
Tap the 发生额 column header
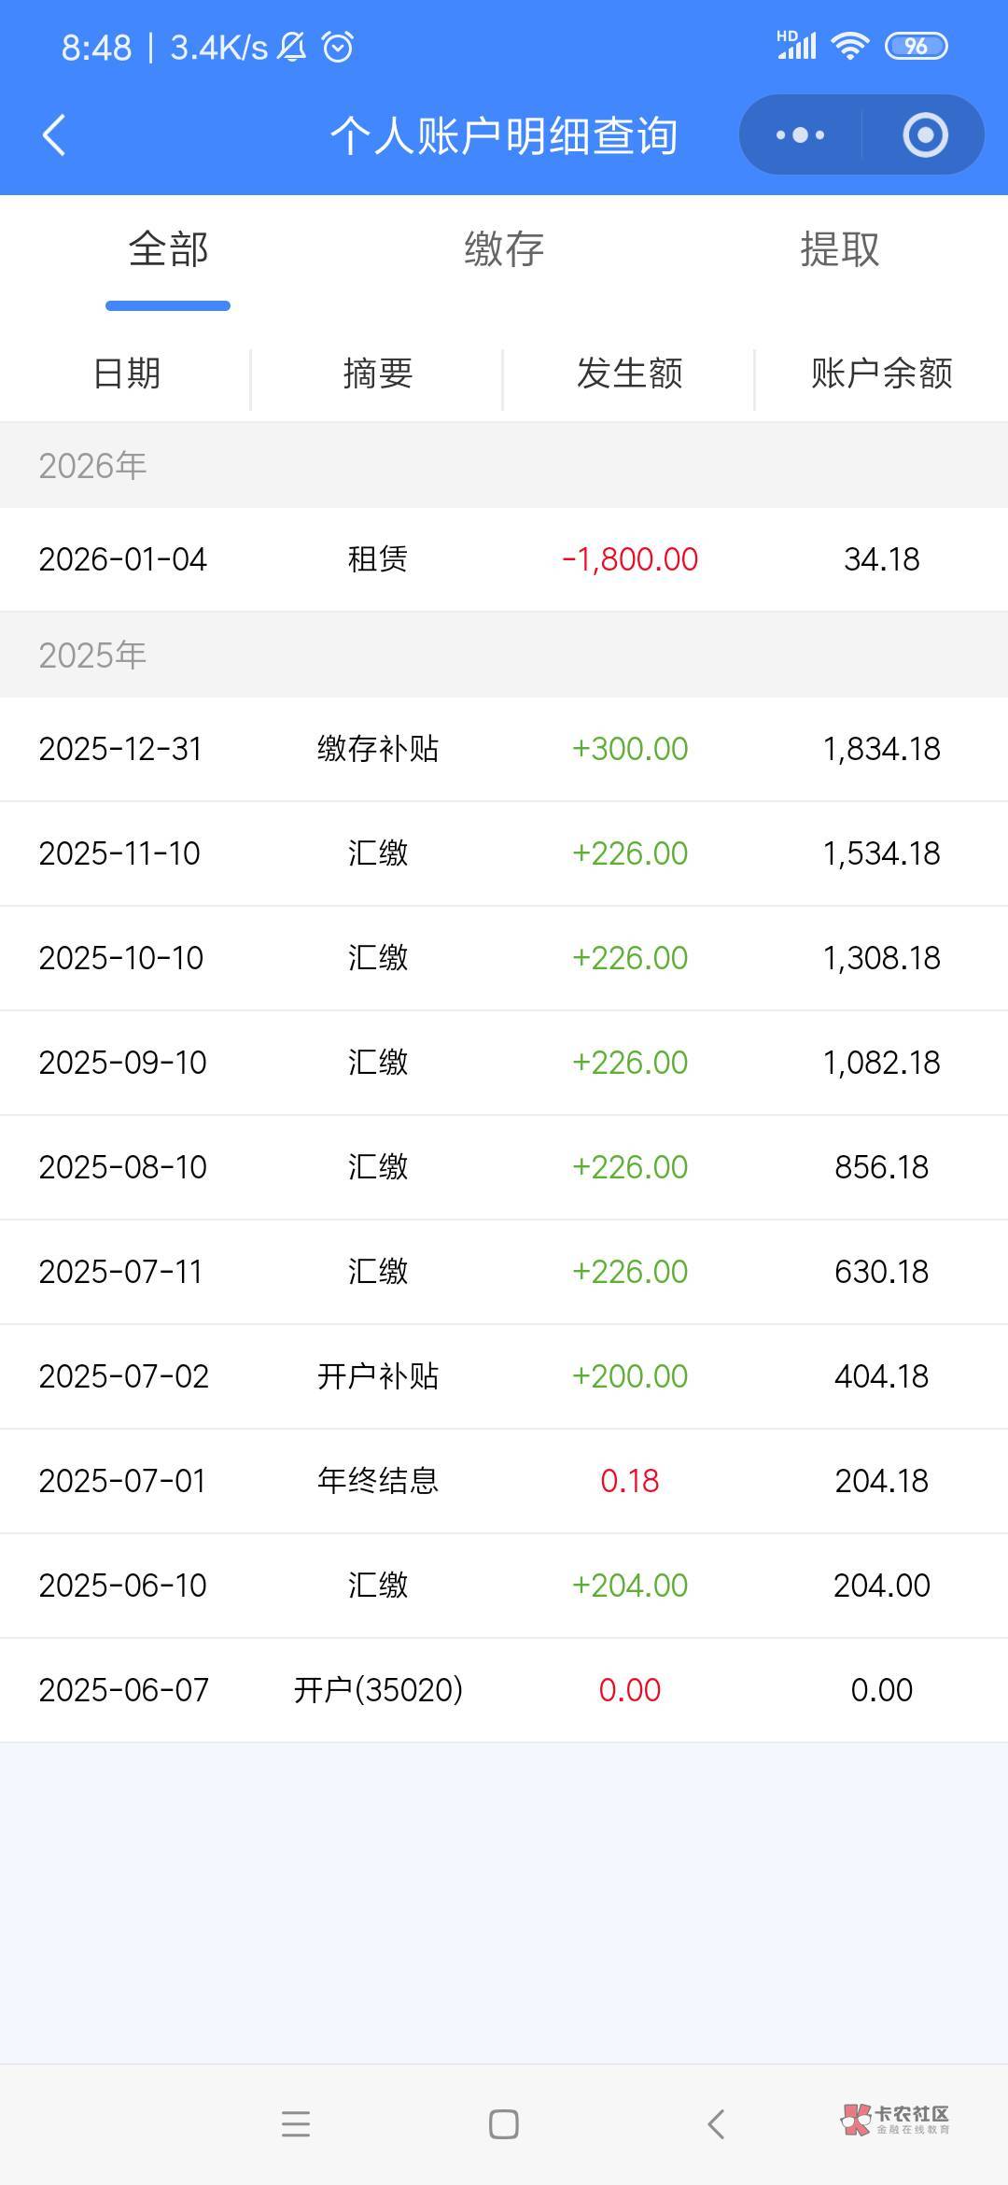point(630,374)
